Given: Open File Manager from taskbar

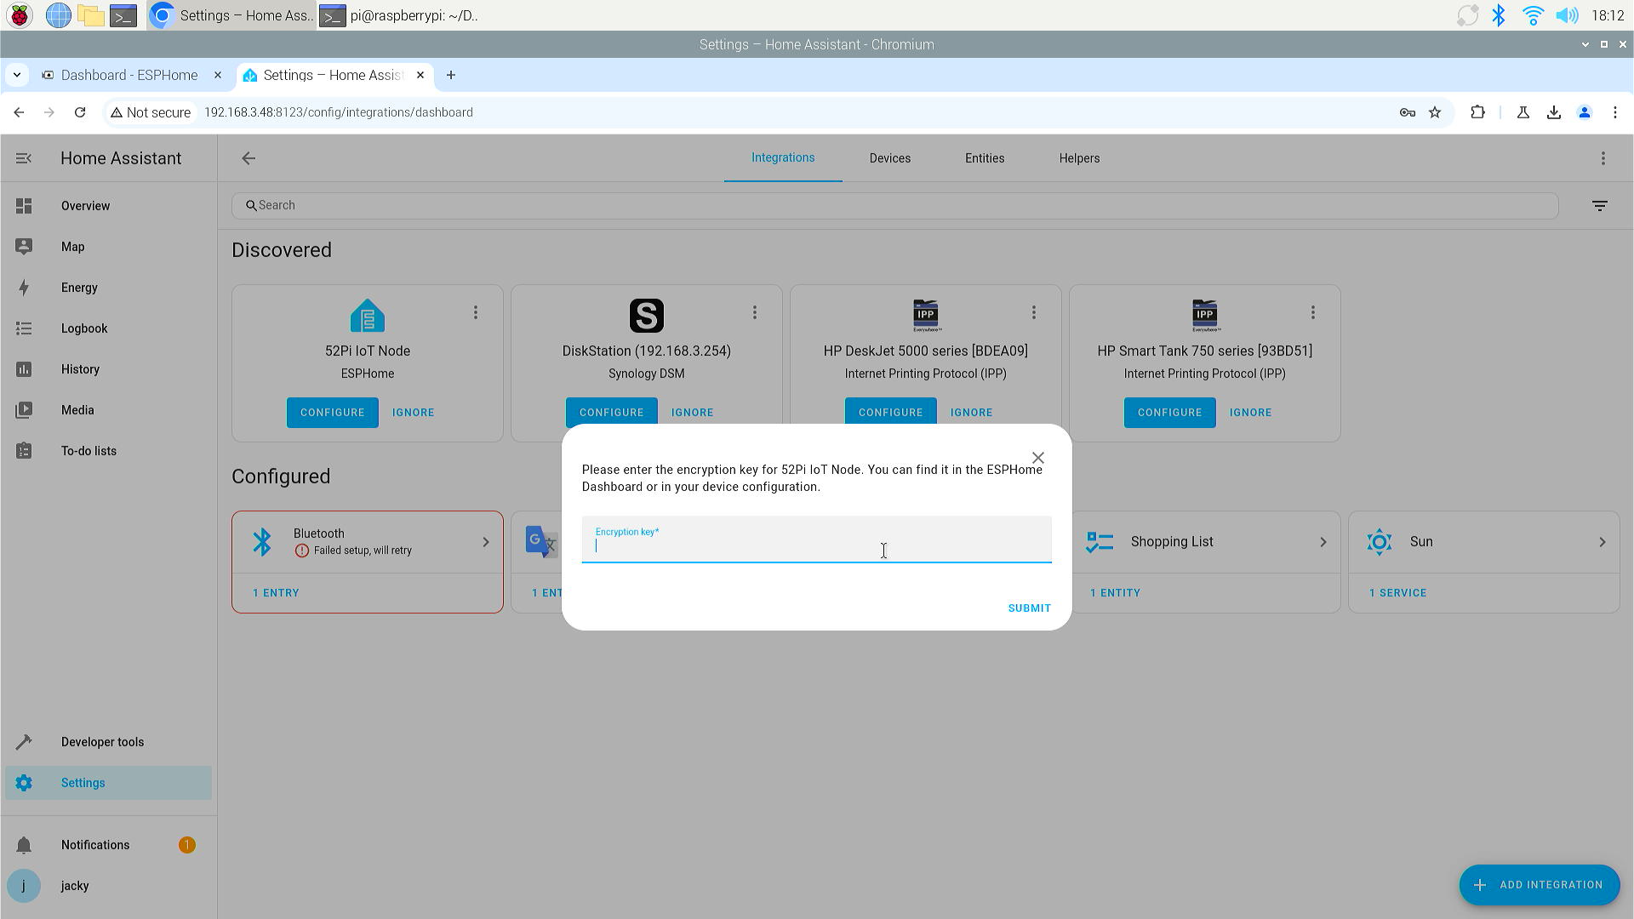Looking at the screenshot, I should point(90,15).
